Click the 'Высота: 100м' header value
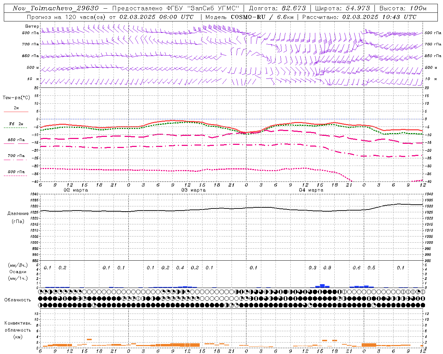 [x=403, y=8]
